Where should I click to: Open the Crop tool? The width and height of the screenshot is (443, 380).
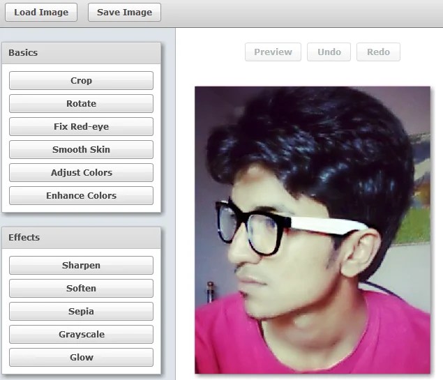pyautogui.click(x=81, y=80)
